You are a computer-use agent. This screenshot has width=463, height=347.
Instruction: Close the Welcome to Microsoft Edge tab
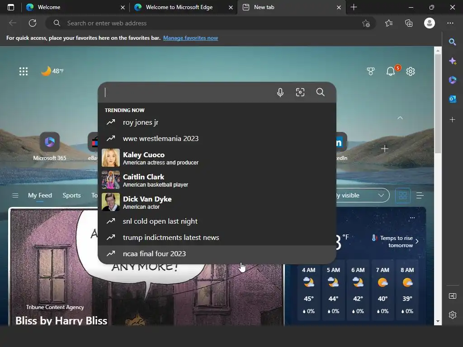(x=231, y=7)
